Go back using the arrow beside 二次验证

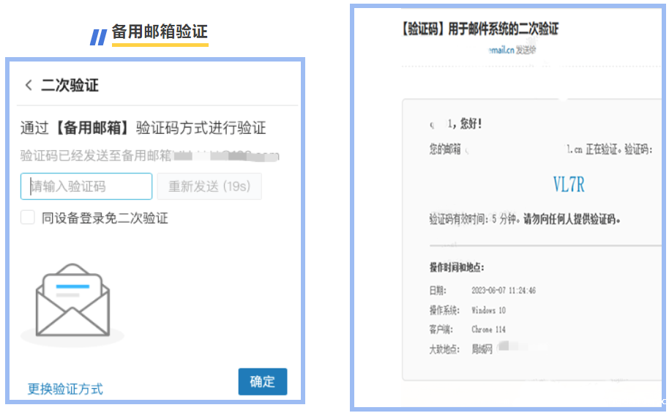point(29,86)
